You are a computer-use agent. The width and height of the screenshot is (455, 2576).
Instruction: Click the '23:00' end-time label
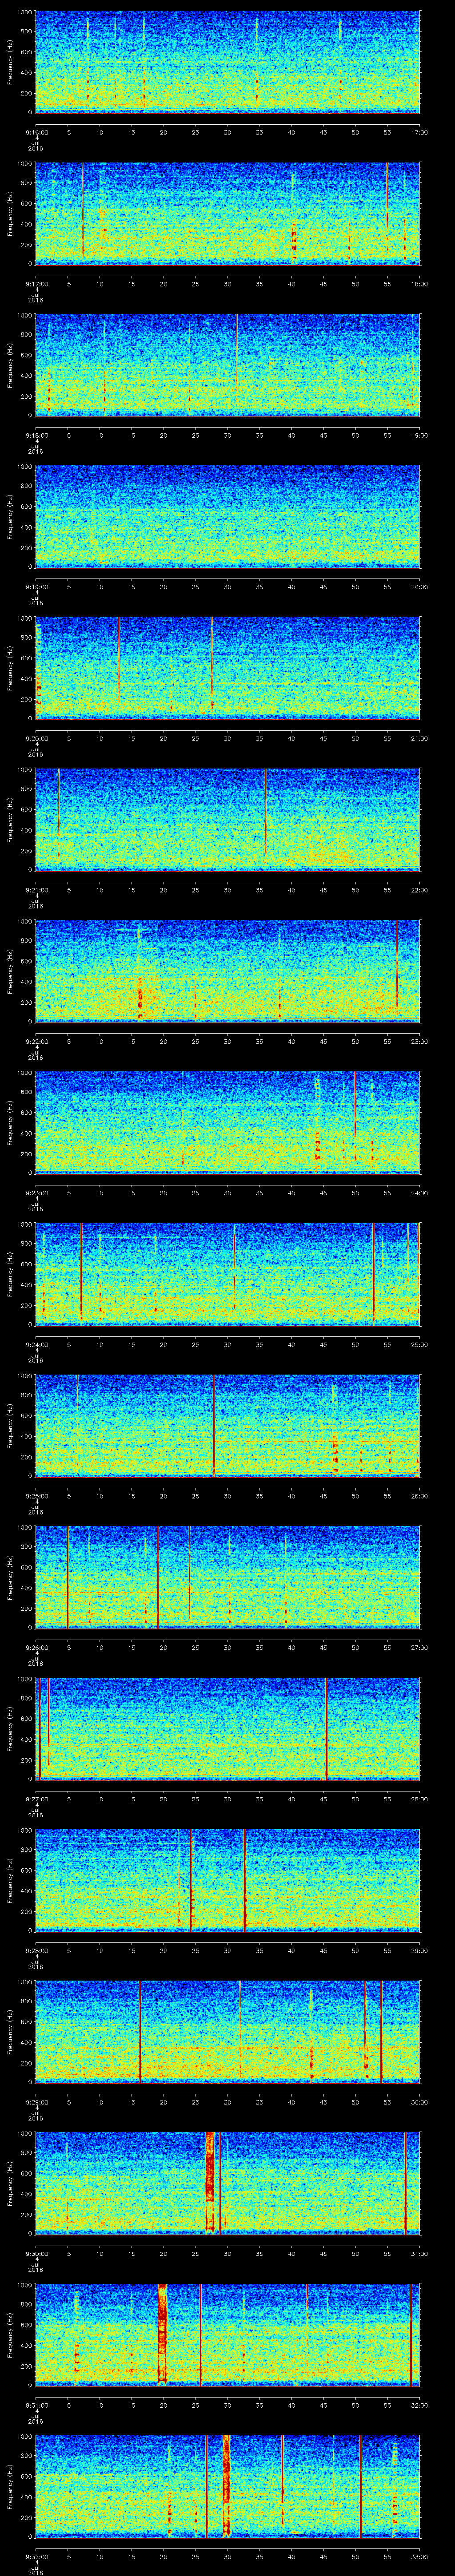pos(419,1041)
